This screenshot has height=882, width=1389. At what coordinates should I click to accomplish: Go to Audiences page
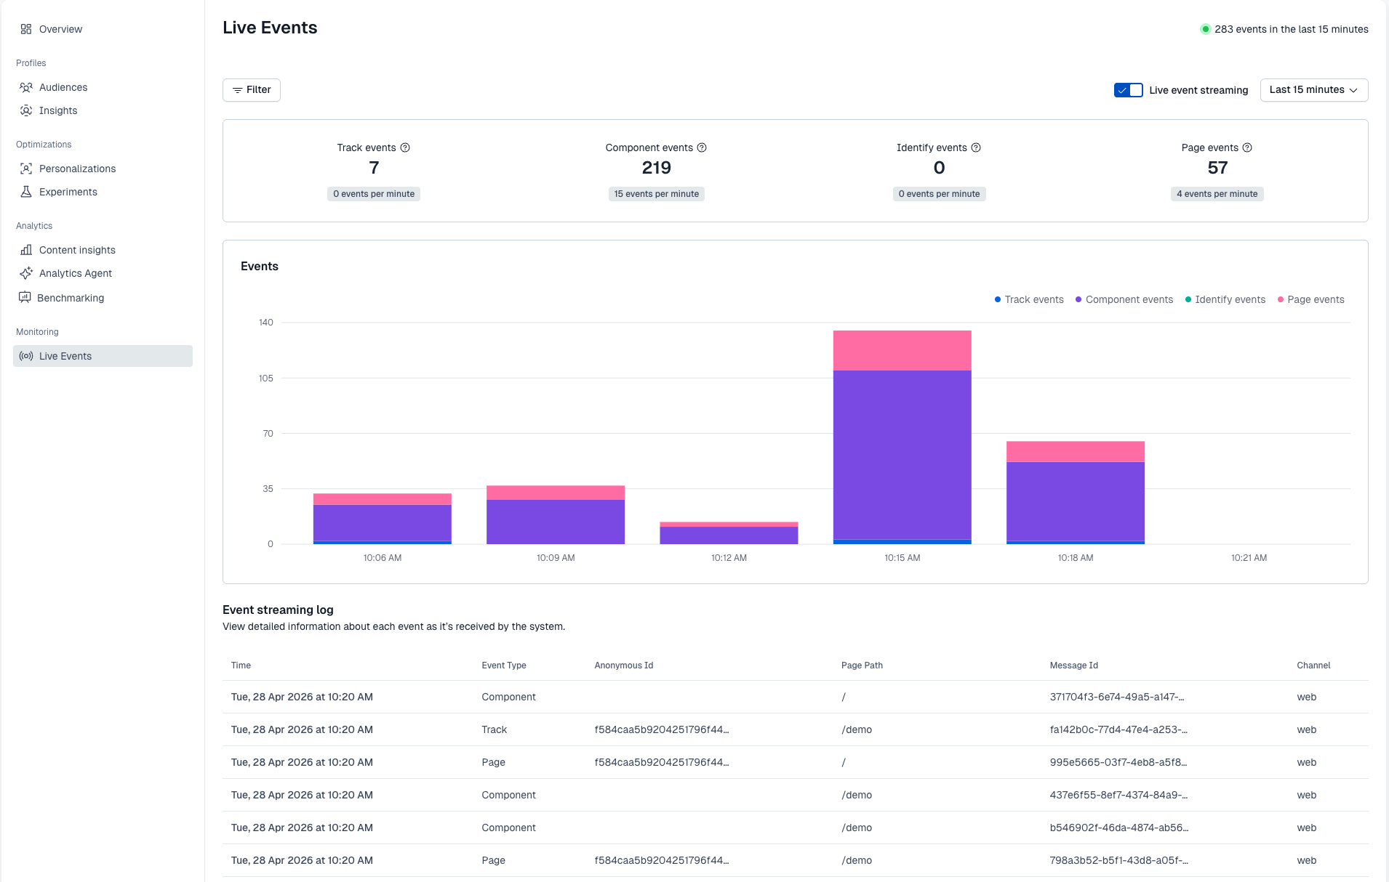pos(103,87)
